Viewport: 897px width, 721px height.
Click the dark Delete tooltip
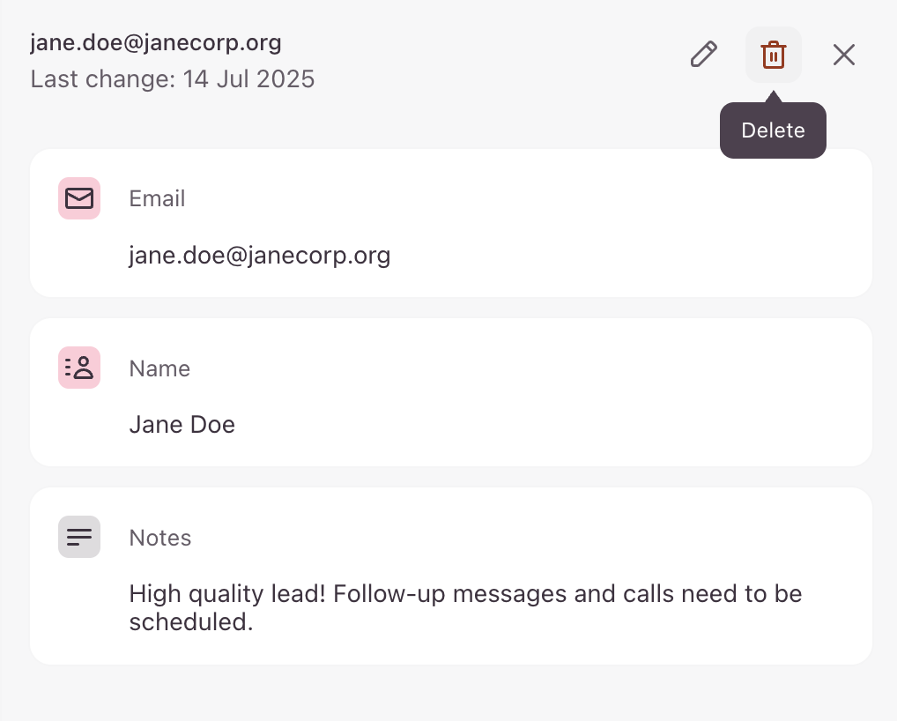click(x=773, y=130)
